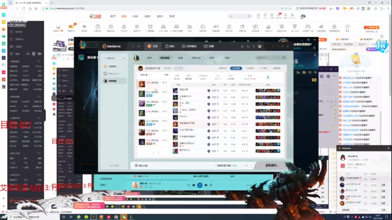Click the WeGame logo
The height and width of the screenshot is (220, 392).
[x=112, y=46]
